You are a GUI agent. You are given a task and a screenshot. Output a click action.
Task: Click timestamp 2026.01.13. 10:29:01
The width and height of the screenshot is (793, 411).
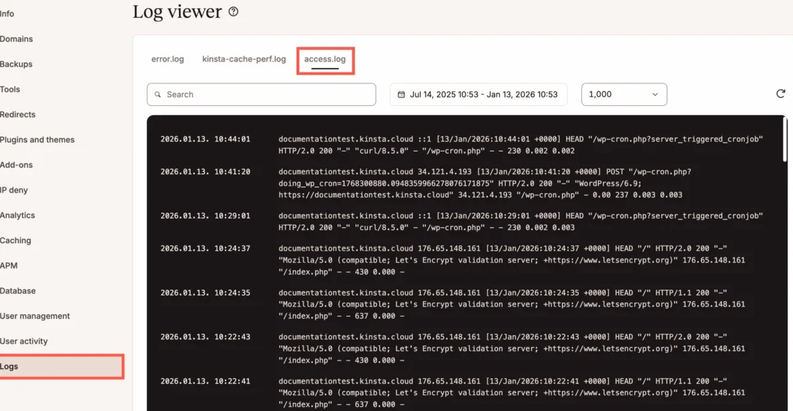point(205,216)
